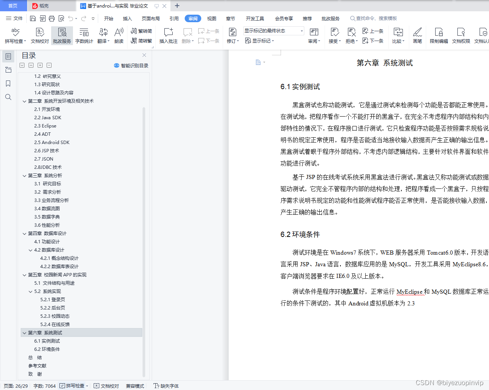Image resolution: width=489 pixels, height=390 pixels.
Task: Collapse the 第五章 校园新闻APP的实现 node
Action: coord(24,275)
